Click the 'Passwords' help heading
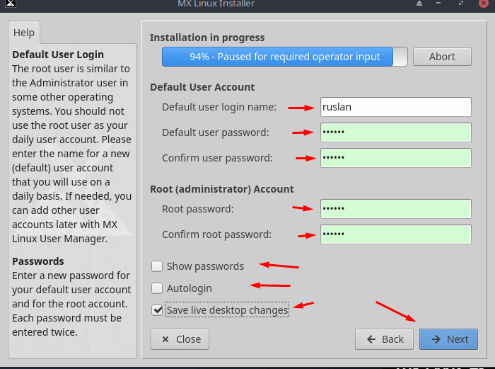 tap(38, 261)
